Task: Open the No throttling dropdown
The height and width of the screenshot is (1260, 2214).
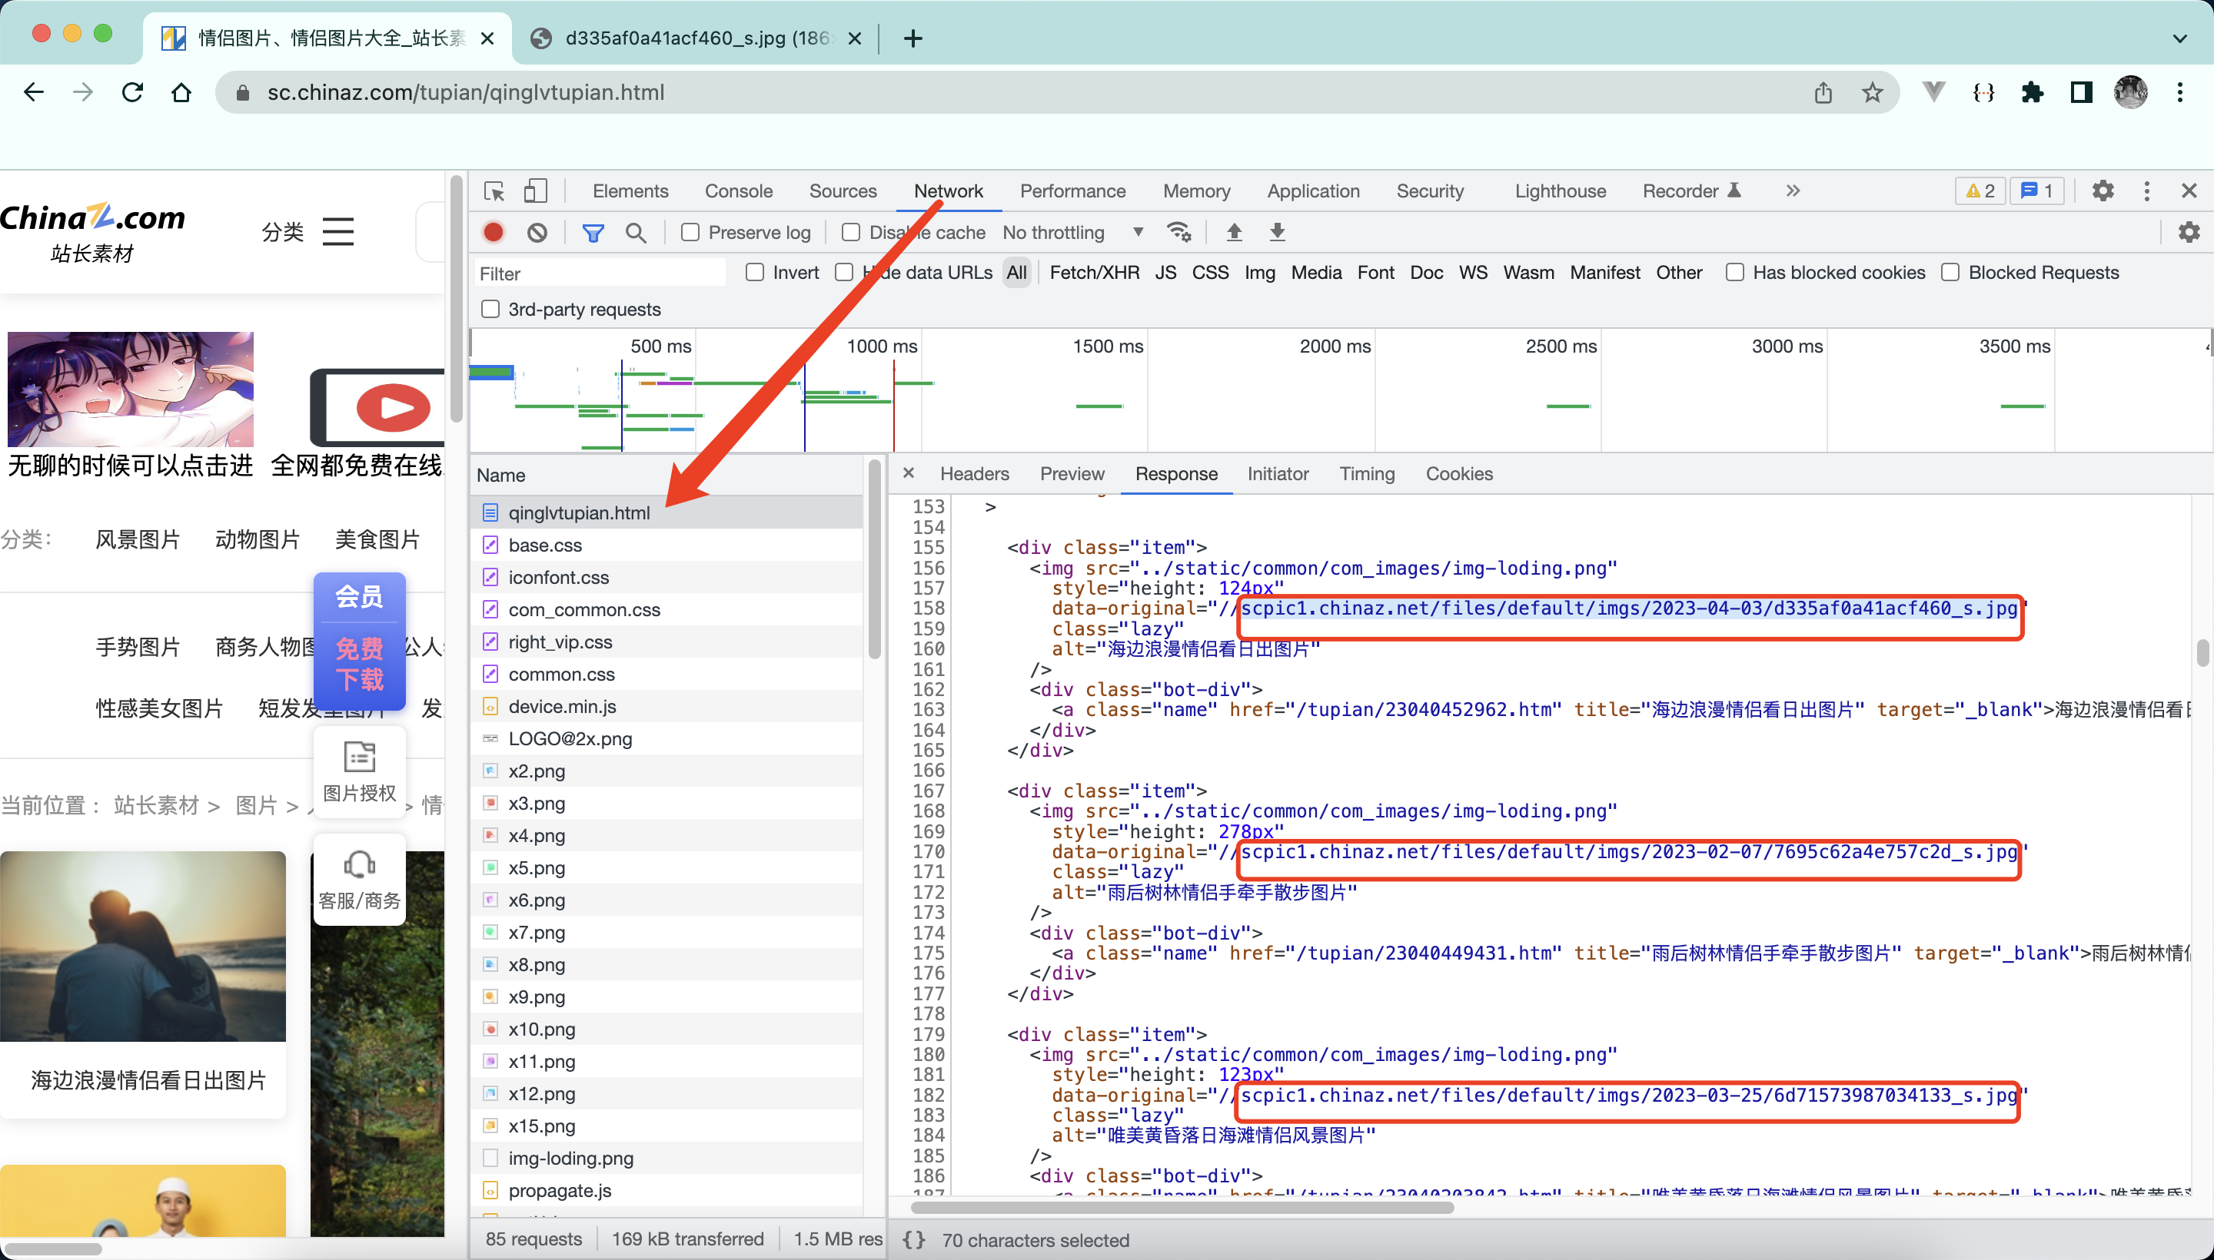Action: (x=1073, y=232)
